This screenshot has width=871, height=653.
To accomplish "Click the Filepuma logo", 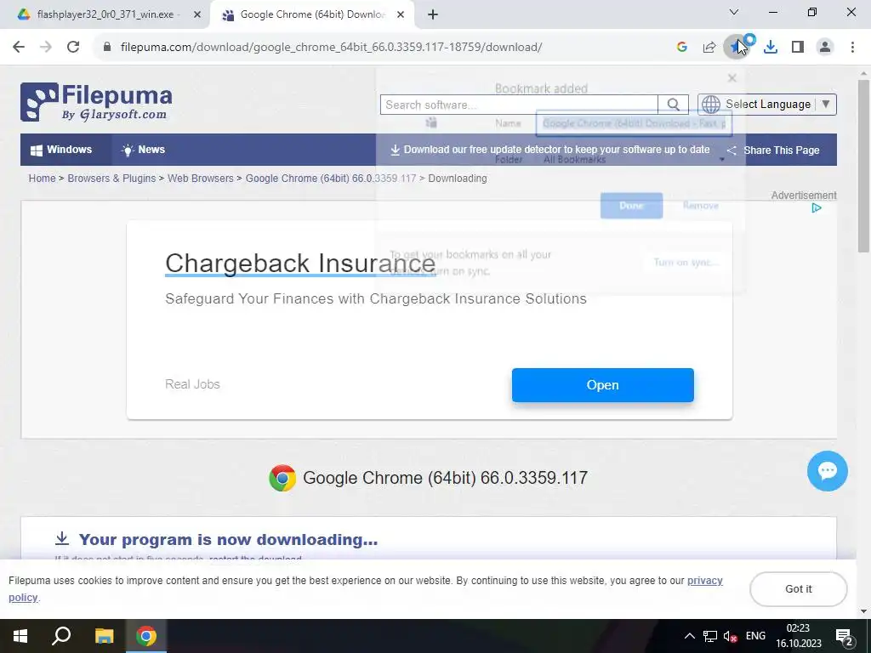I will coord(96,102).
